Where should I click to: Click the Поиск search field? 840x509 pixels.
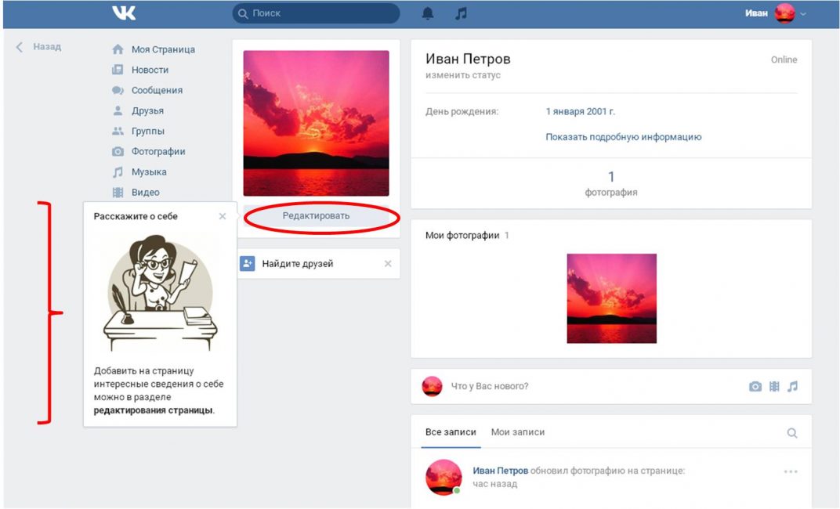(x=316, y=13)
